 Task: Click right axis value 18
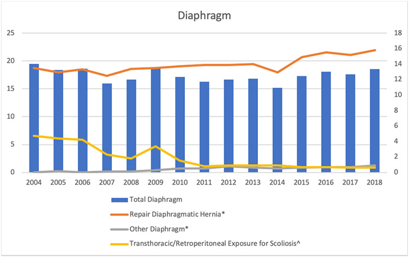click(x=398, y=33)
